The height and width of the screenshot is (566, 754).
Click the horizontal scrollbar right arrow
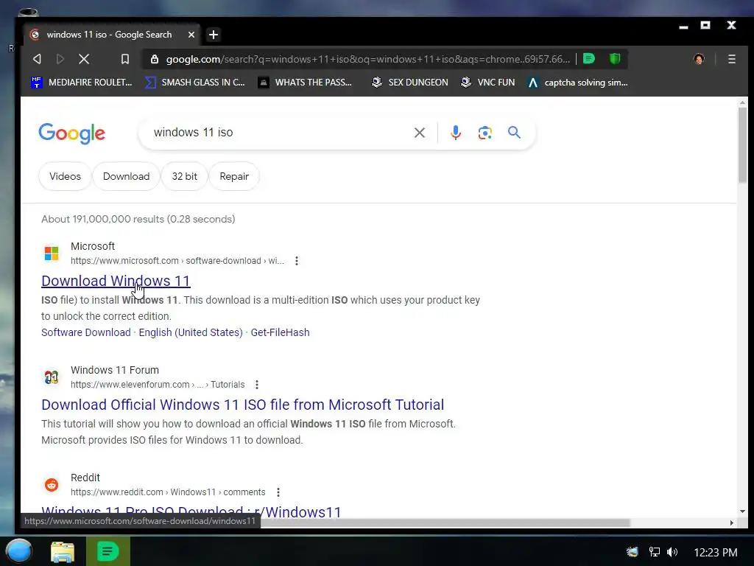click(x=731, y=523)
